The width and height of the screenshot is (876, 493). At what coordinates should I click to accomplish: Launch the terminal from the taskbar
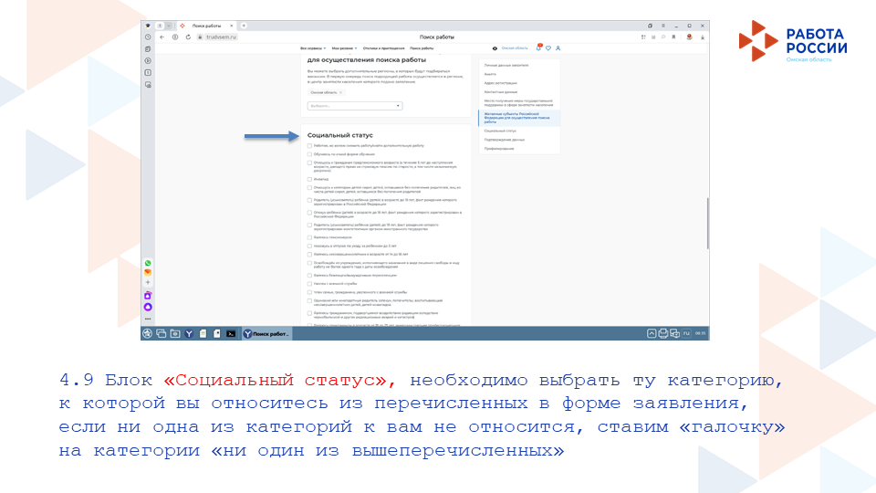(x=232, y=333)
